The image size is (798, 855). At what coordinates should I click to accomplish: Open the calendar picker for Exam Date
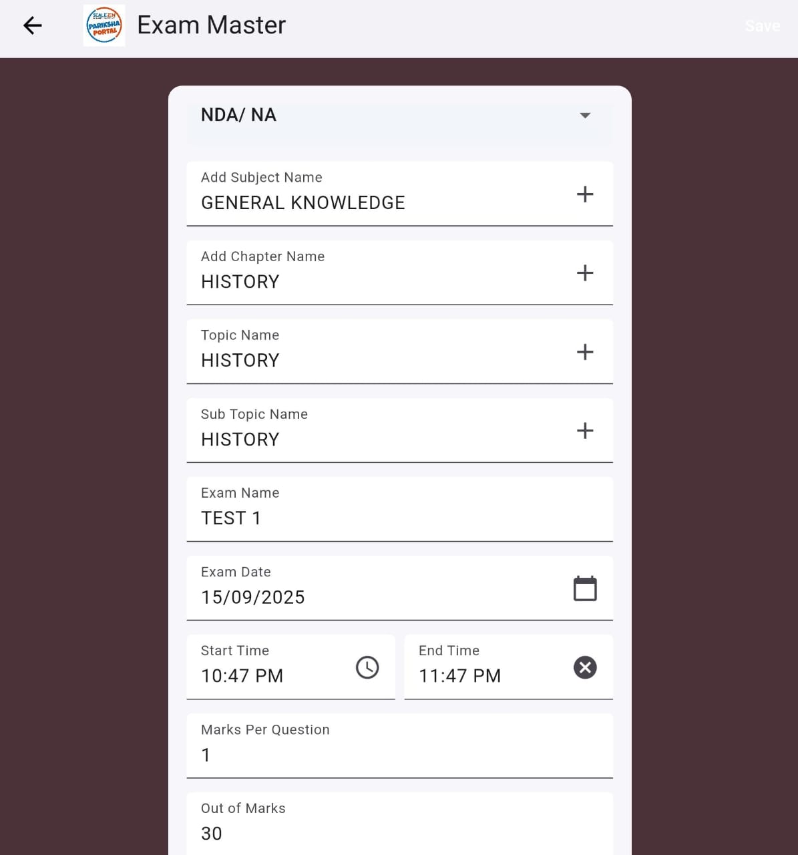(585, 588)
